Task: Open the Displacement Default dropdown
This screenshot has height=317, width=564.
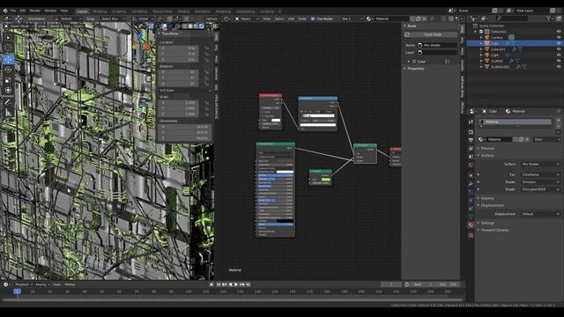Action: [x=540, y=214]
